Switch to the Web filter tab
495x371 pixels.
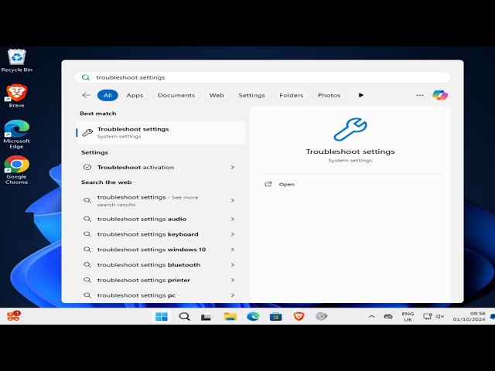tap(217, 95)
